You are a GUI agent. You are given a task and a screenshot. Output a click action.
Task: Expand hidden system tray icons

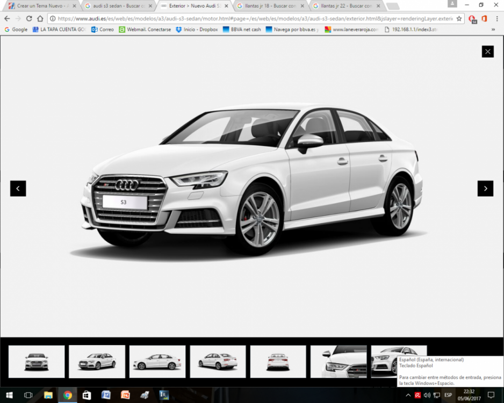coord(408,395)
